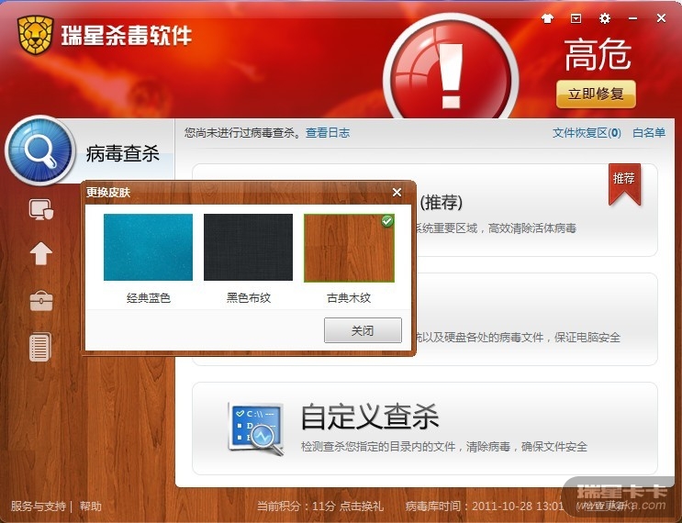Click the 帮助 help link at bottom
The image size is (682, 523).
pos(91,506)
